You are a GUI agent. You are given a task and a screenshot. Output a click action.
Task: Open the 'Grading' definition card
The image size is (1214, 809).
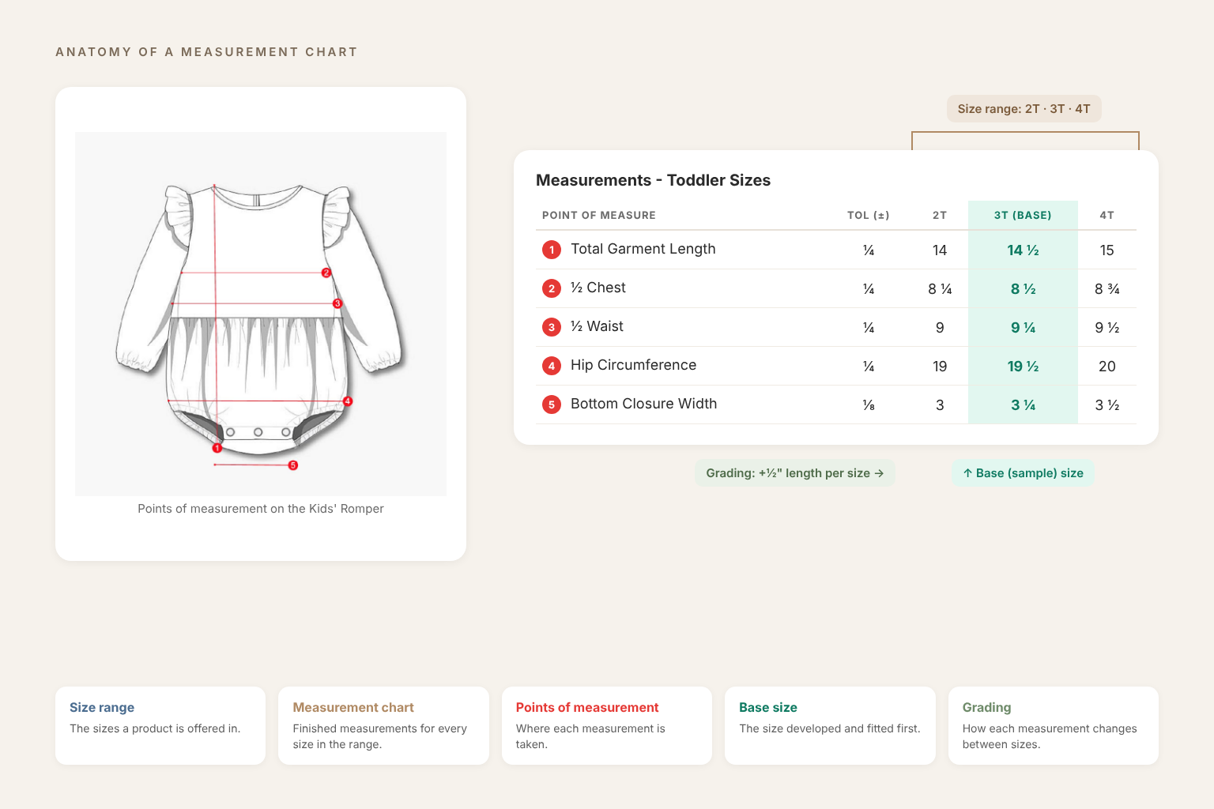coord(1054,725)
